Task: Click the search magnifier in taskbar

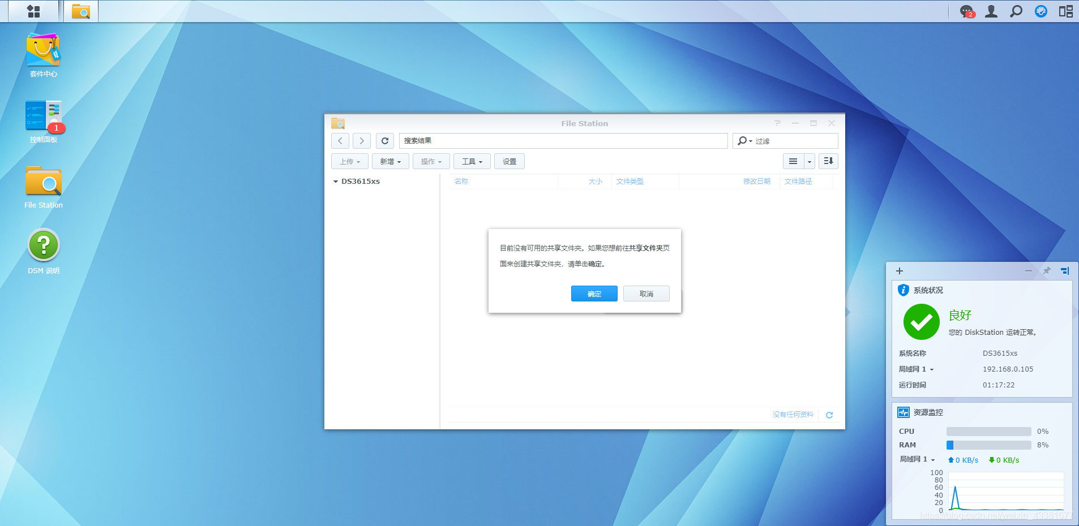Action: (1016, 11)
